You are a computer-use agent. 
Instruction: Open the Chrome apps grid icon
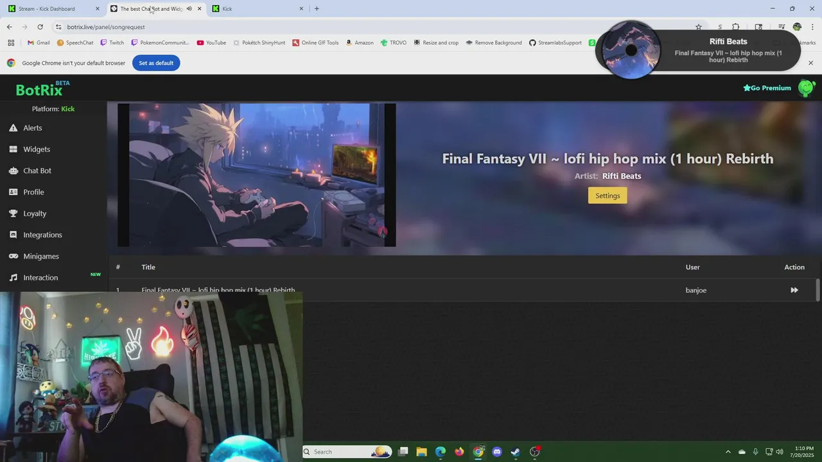[11, 43]
